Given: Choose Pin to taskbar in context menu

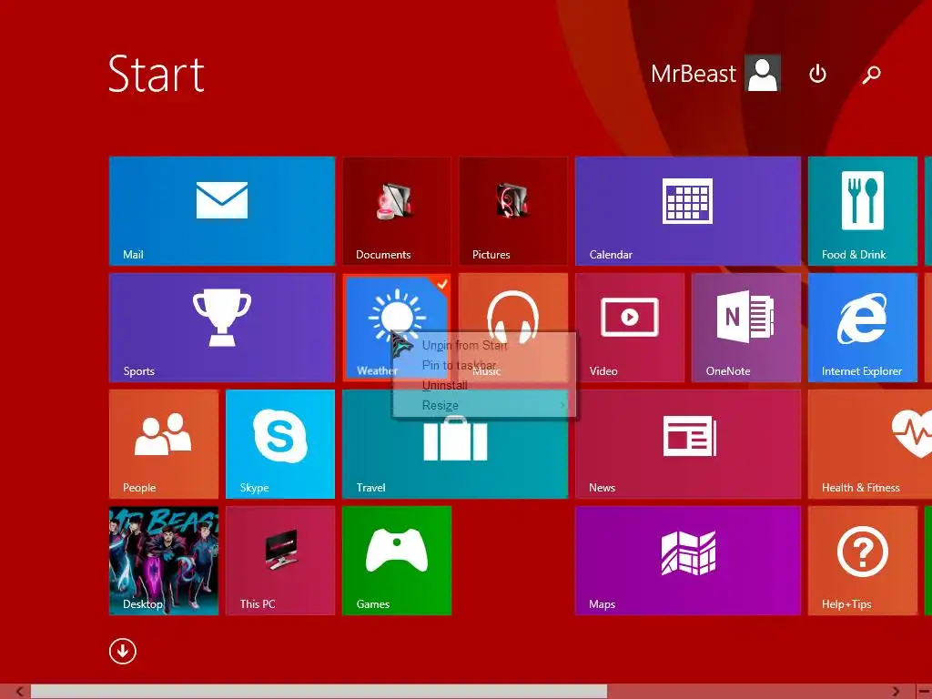Looking at the screenshot, I should pyautogui.click(x=484, y=365).
